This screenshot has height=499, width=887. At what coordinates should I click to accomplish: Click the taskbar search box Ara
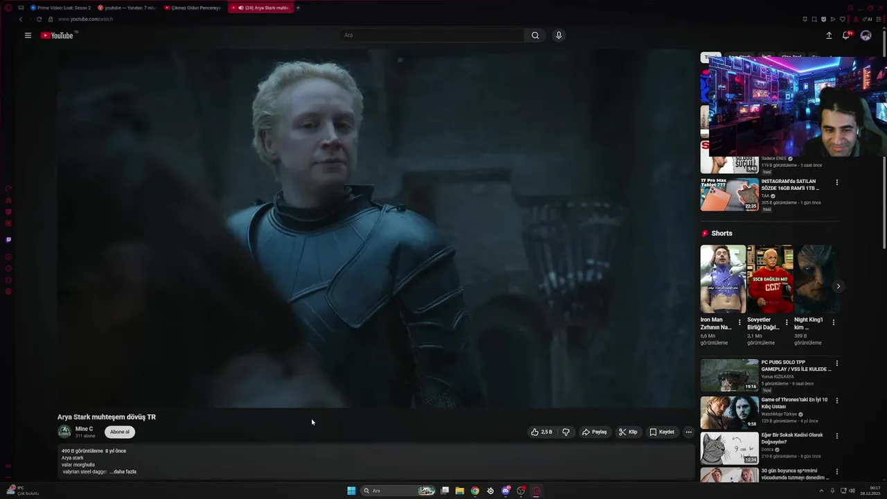pos(398,491)
